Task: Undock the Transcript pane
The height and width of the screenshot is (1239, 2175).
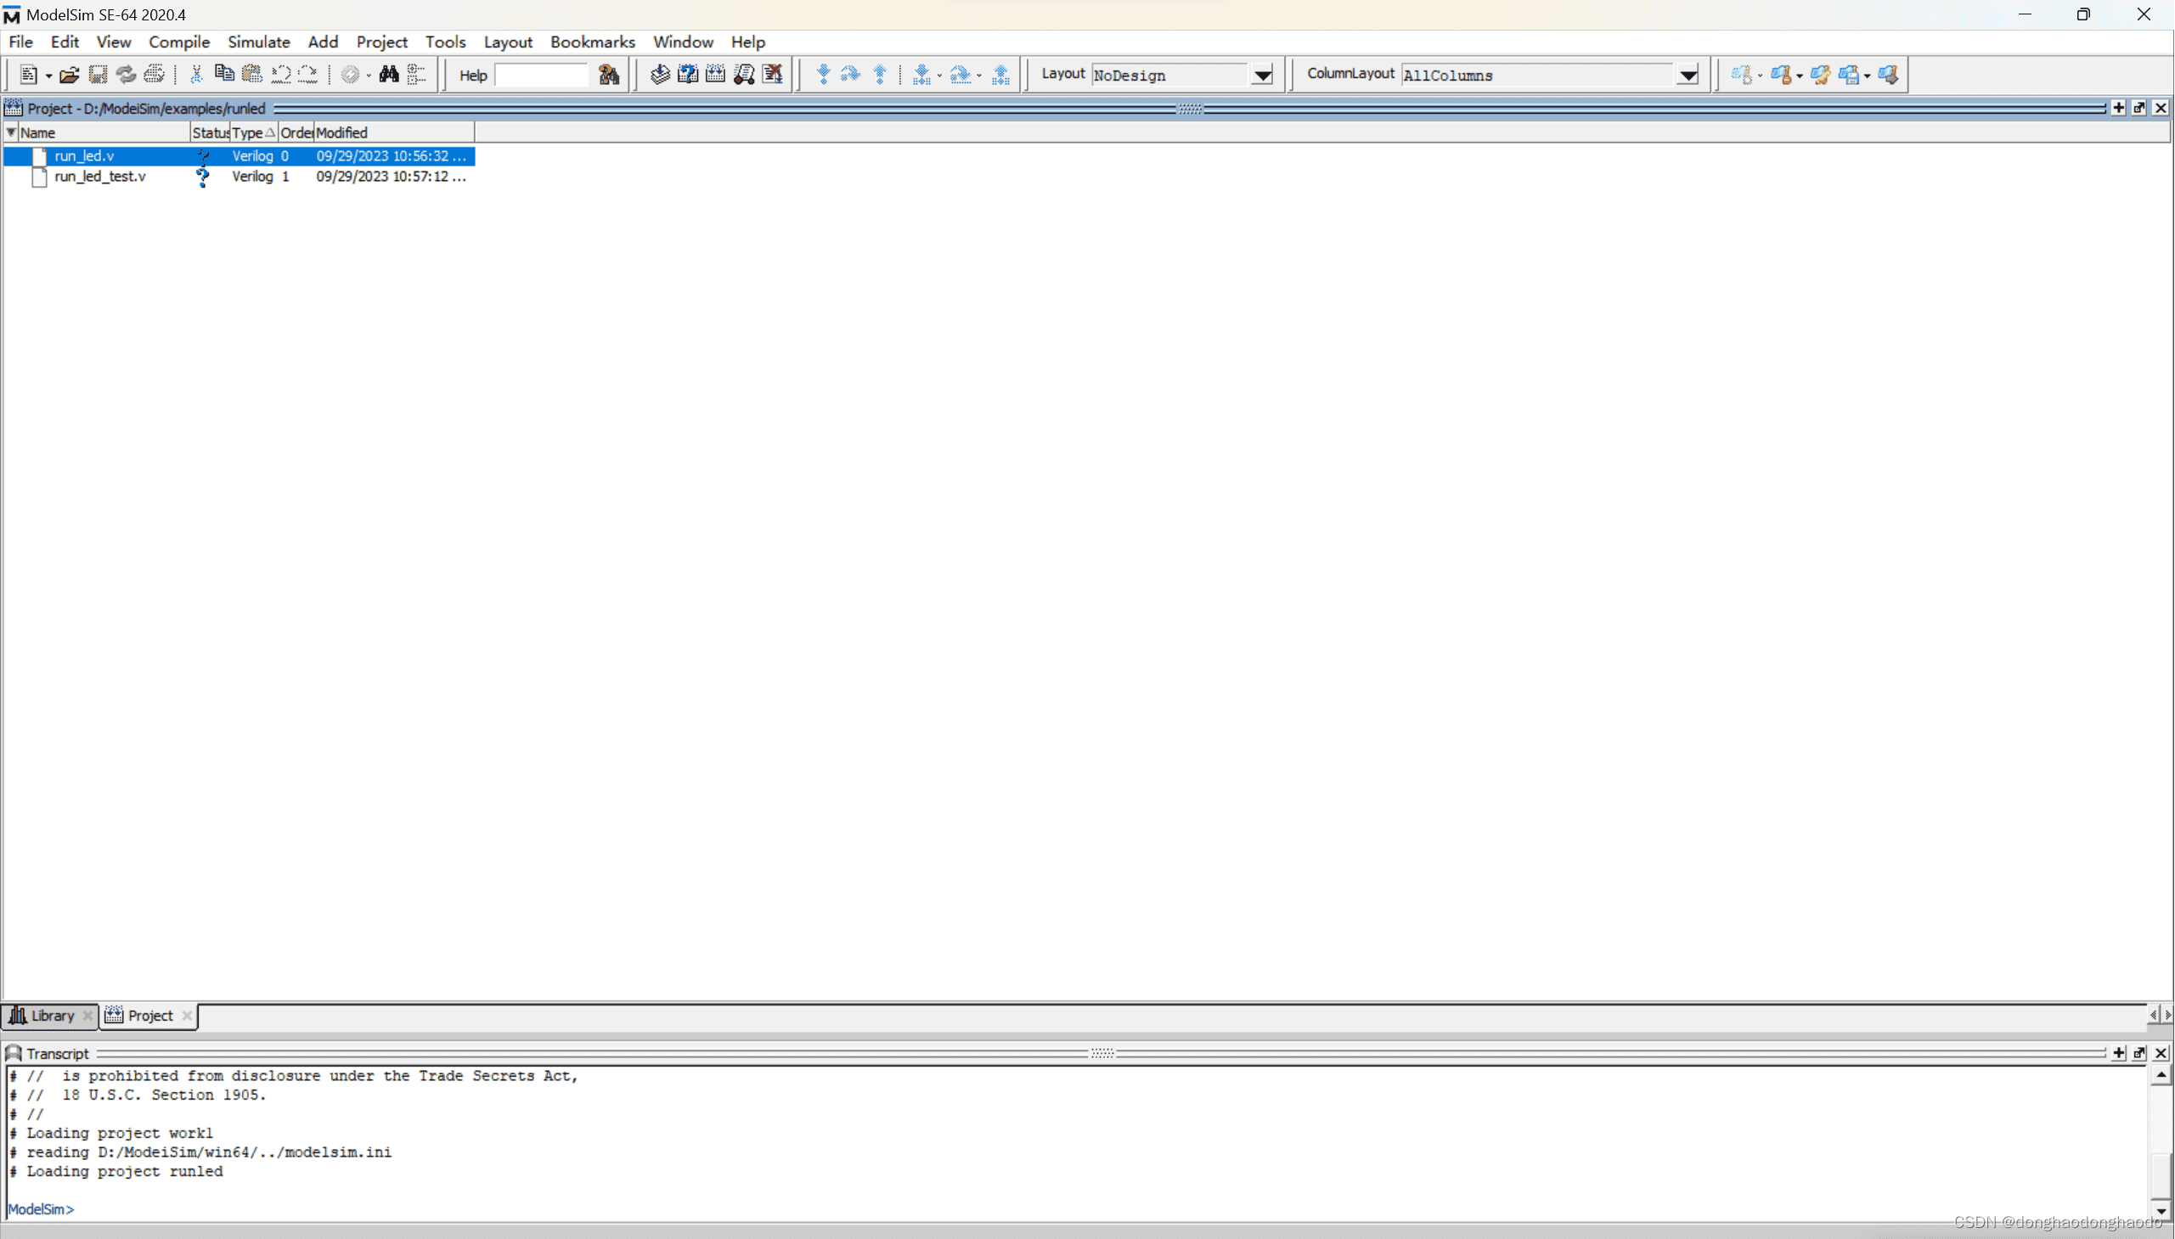Action: 2139,1053
